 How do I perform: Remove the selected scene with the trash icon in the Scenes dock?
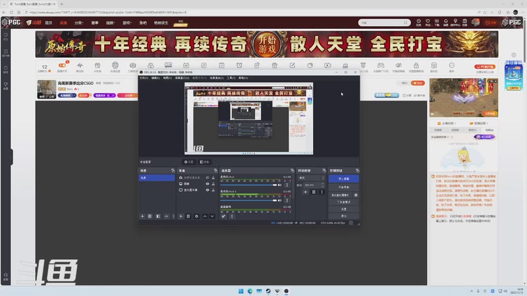[x=150, y=216]
